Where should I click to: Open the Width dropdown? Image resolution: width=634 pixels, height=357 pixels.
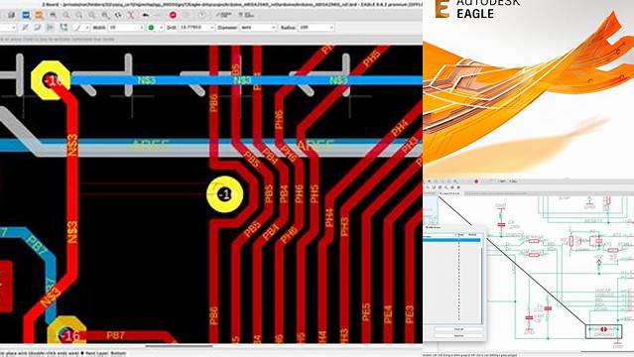pos(126,28)
